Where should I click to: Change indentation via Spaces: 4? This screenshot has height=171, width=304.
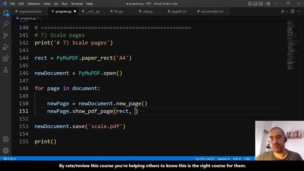click(x=223, y=159)
